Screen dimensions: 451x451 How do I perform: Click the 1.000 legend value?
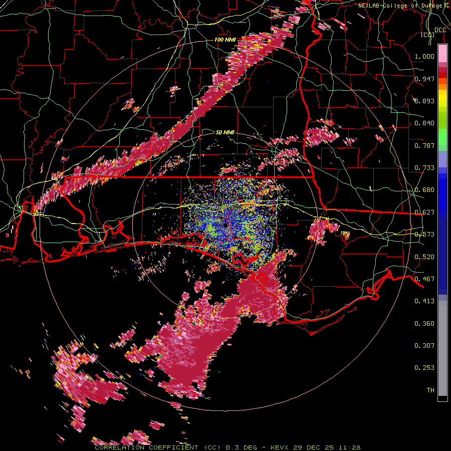point(424,56)
